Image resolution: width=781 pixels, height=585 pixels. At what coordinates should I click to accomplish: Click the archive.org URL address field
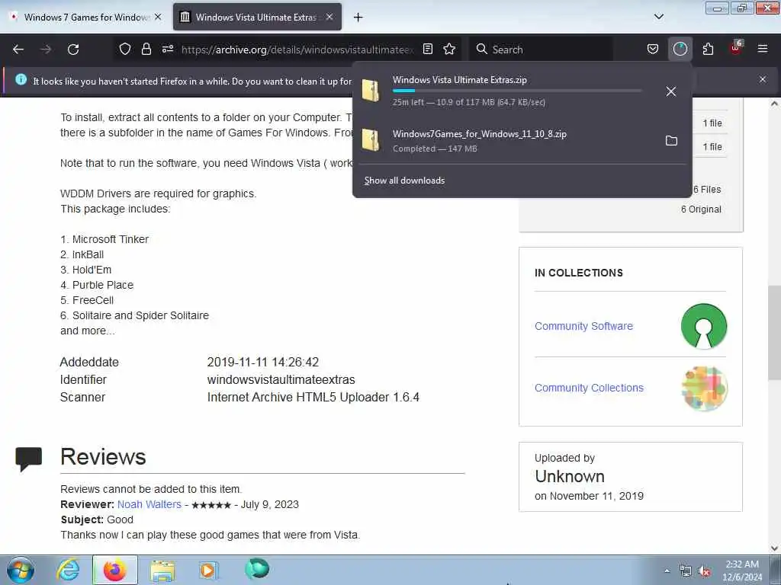(297, 50)
